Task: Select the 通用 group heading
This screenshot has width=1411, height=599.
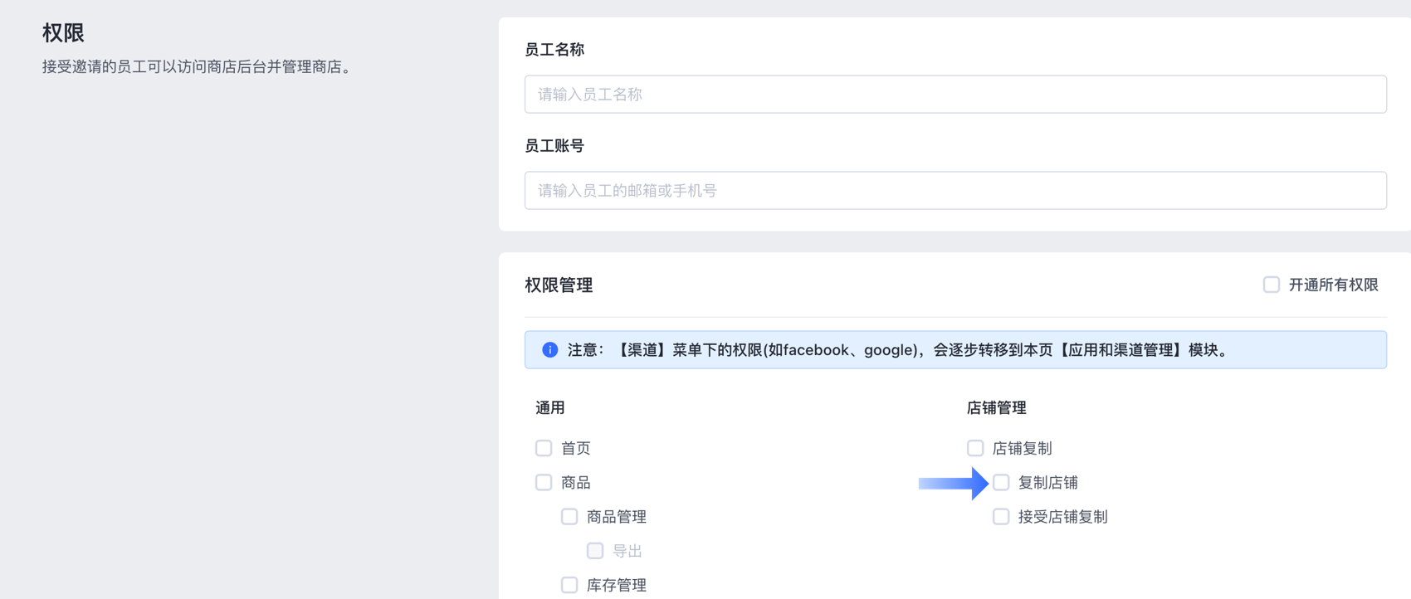Action: (x=550, y=408)
